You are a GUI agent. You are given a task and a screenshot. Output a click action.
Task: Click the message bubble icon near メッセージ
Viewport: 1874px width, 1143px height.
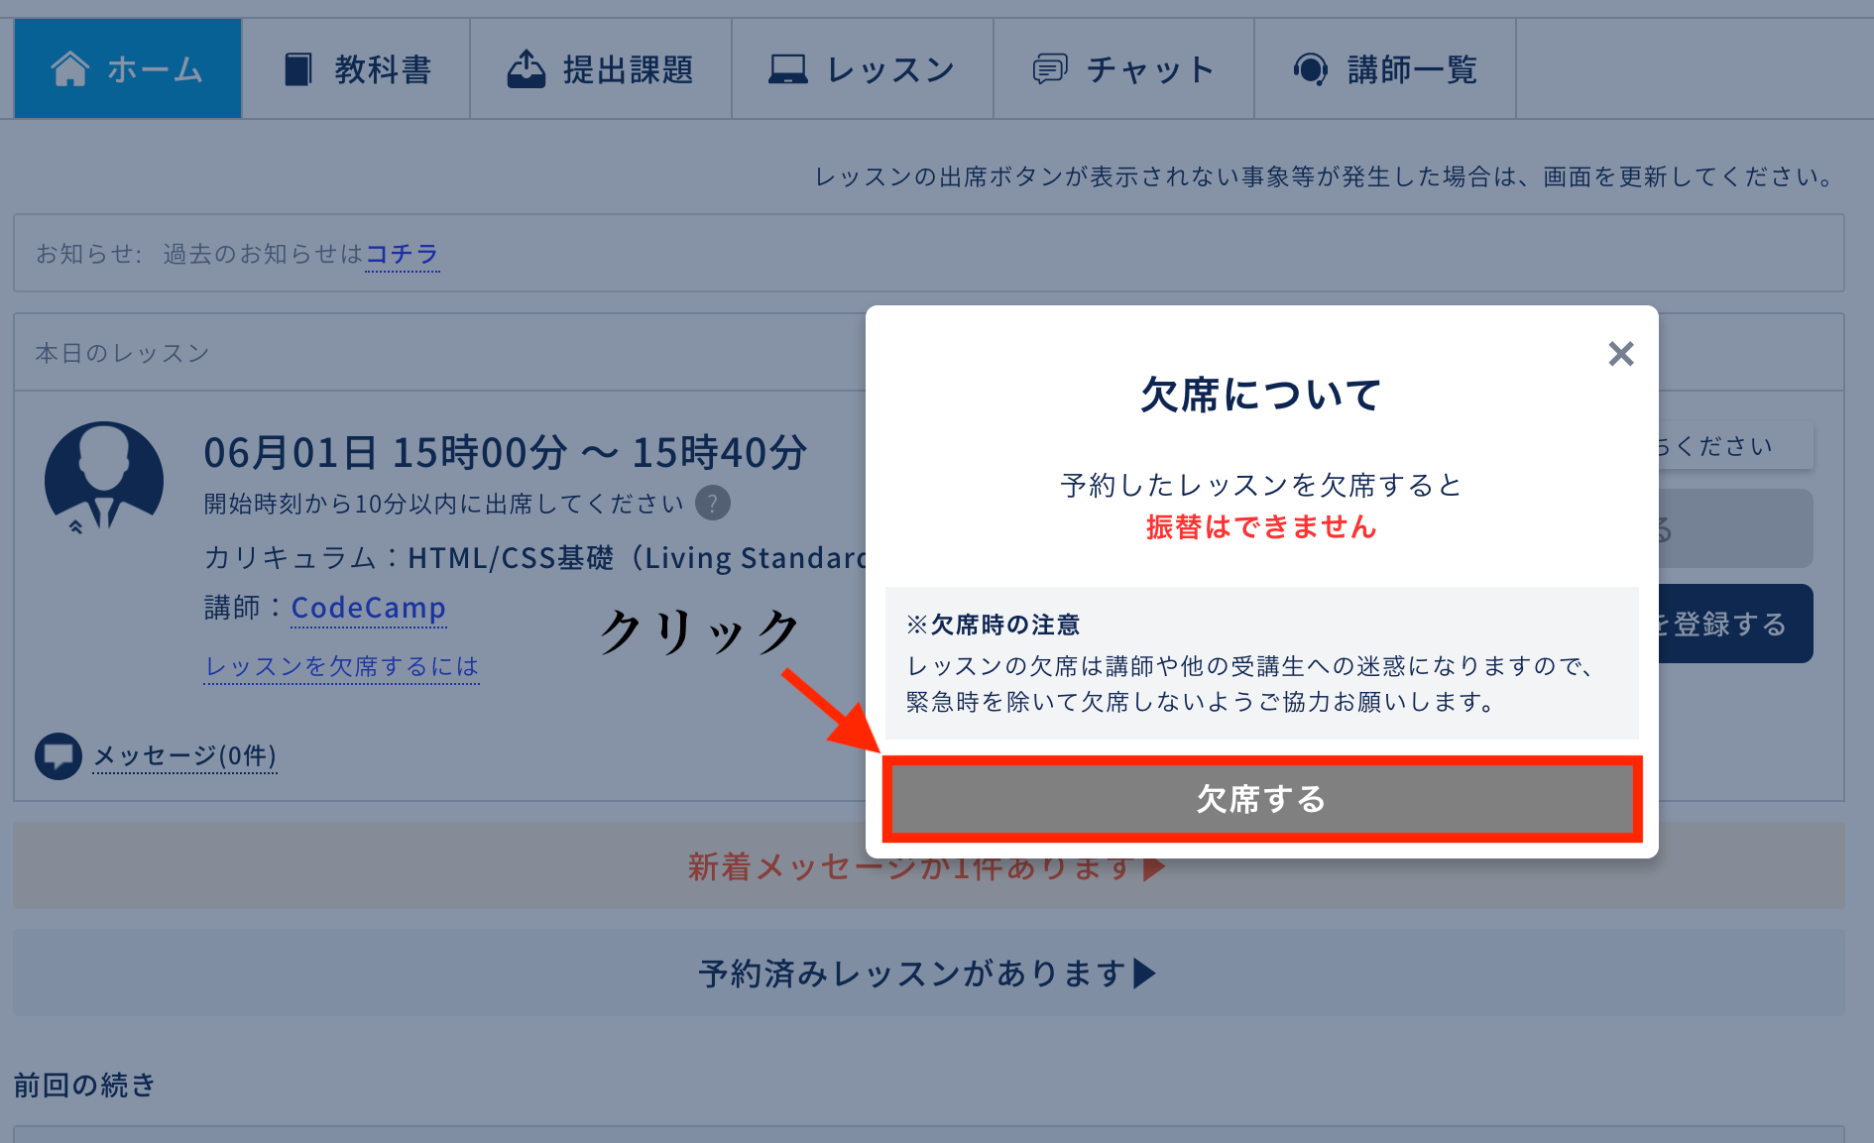59,756
